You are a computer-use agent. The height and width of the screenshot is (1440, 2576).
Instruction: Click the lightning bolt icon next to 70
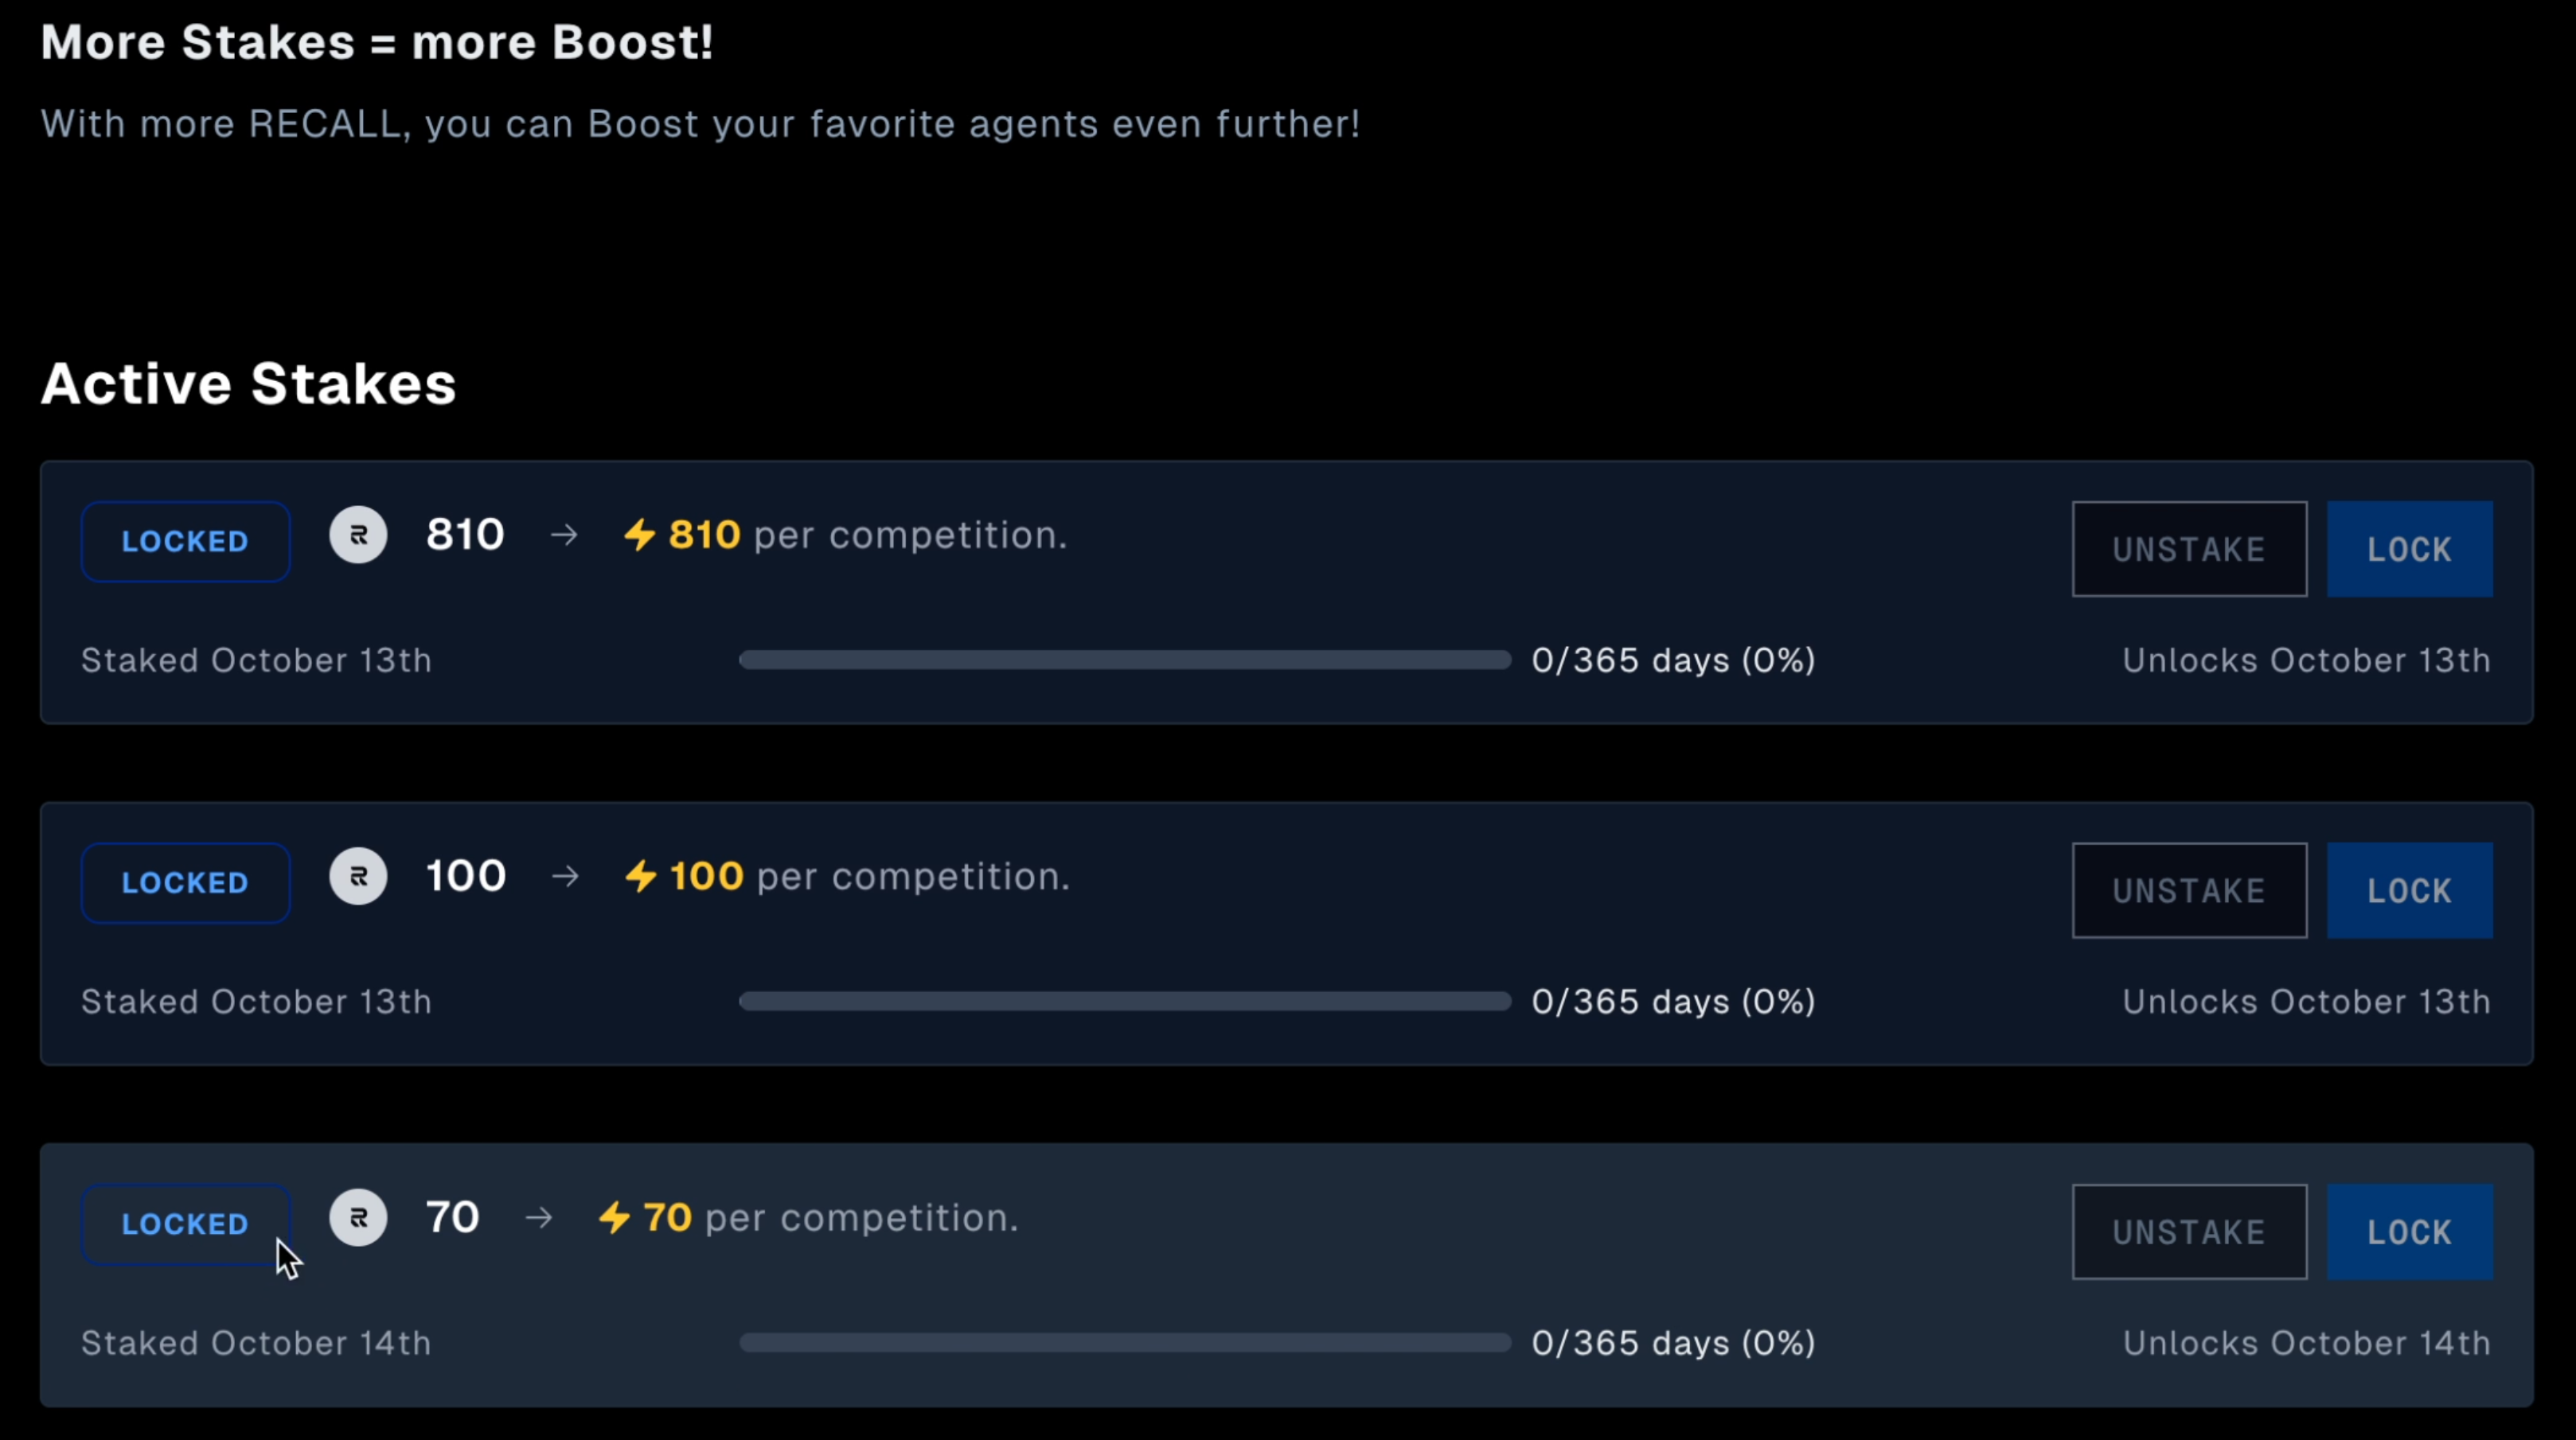[614, 1218]
